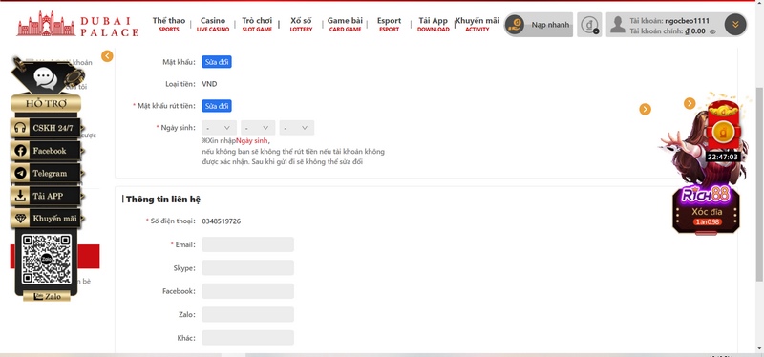Open the Trò chơi Slot Game menu
This screenshot has height=357, width=764.
click(257, 25)
